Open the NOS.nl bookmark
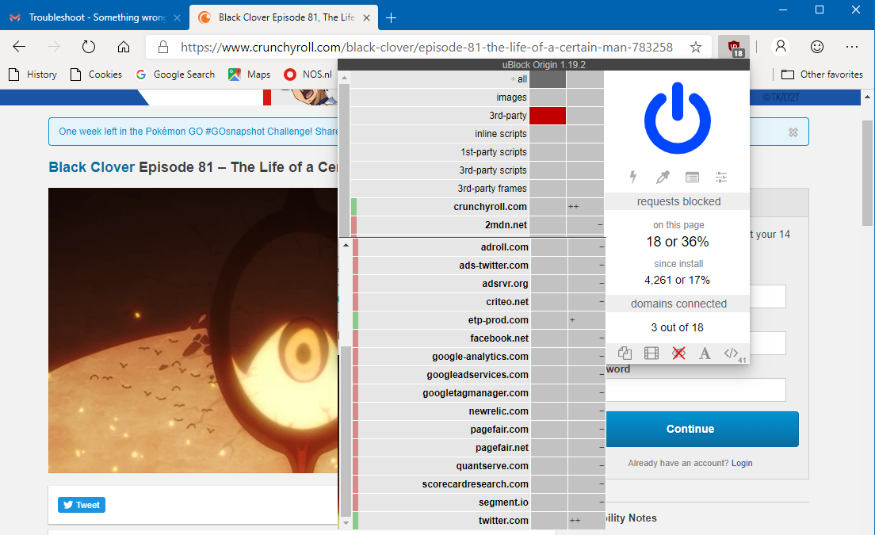The image size is (875, 535). (308, 75)
